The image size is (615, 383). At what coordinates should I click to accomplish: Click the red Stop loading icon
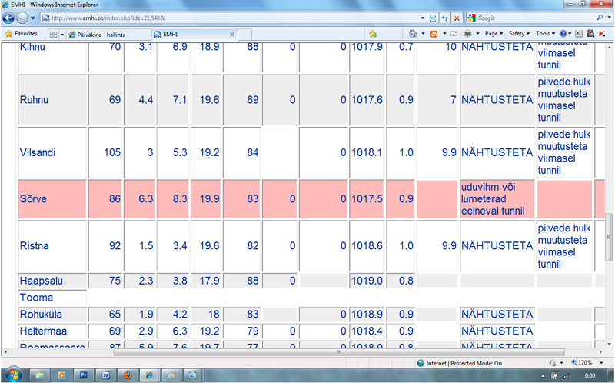457,17
